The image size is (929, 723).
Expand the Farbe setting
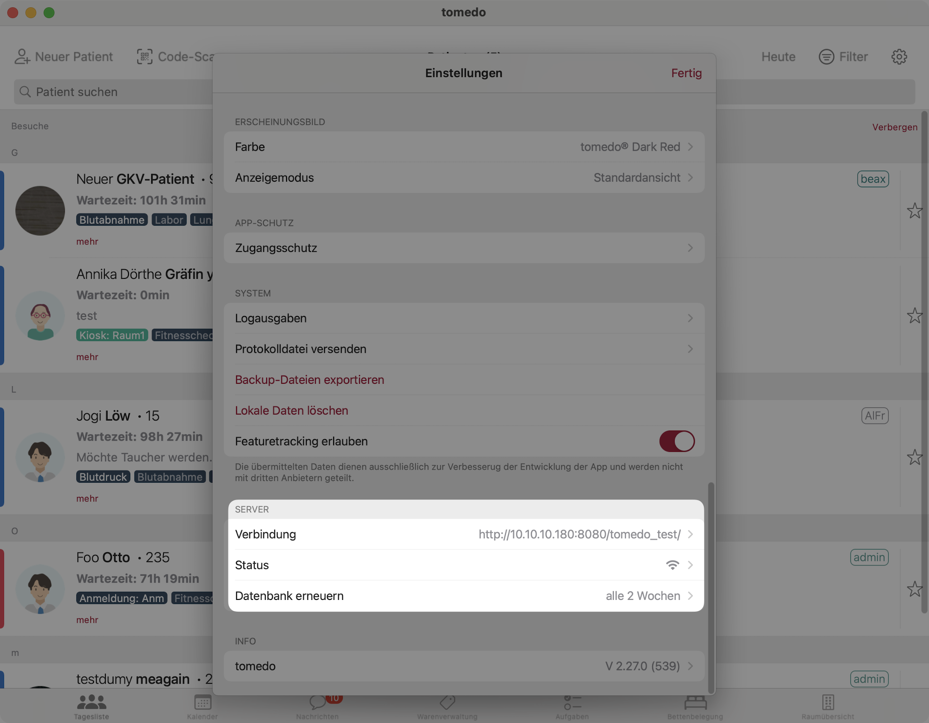(x=464, y=147)
